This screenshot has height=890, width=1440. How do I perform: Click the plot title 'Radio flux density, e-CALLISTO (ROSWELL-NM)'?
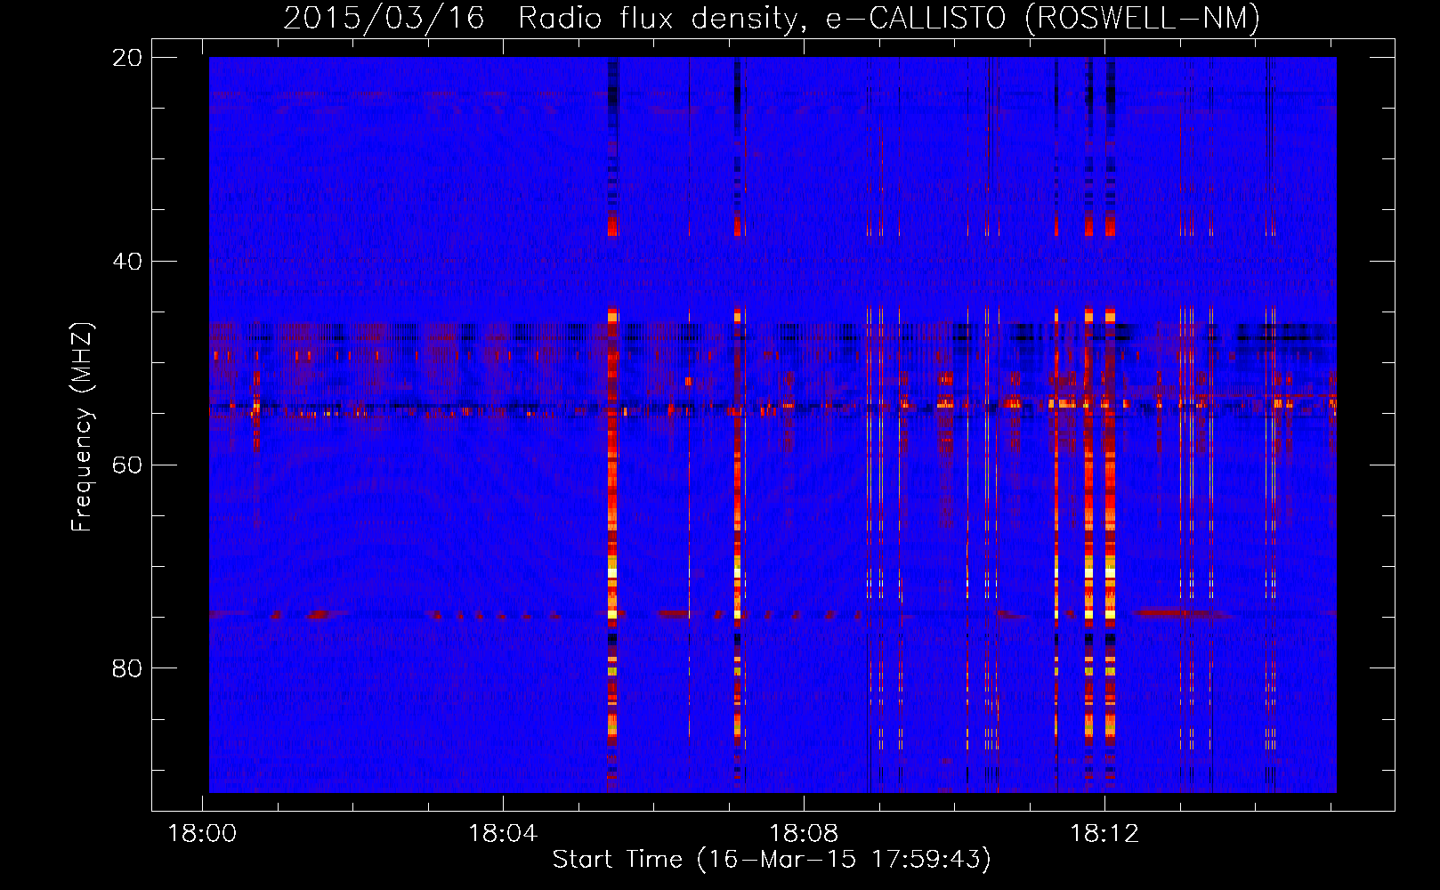(x=889, y=18)
